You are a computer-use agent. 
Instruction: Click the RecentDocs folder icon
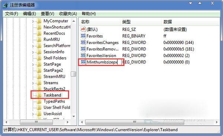(x=39, y=33)
